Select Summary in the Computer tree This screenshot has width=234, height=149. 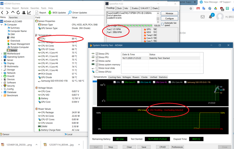15,28
